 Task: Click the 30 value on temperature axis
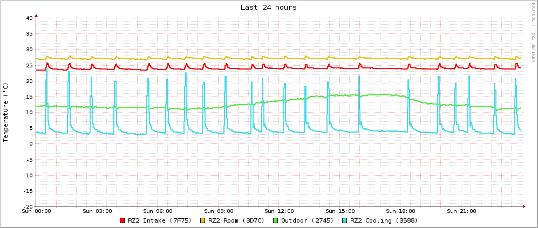tap(30, 50)
